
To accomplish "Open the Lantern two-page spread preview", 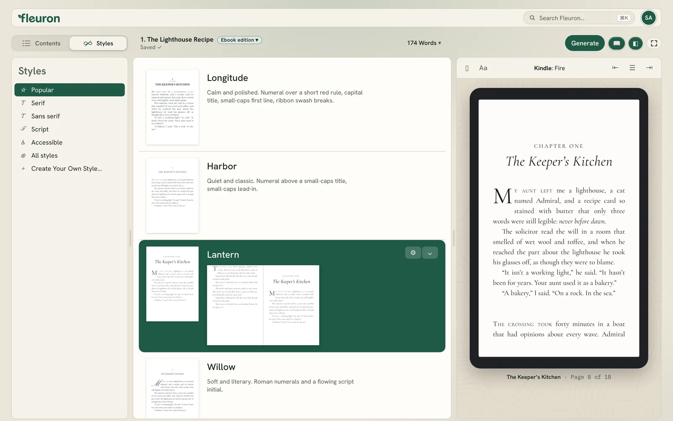I will (263, 305).
